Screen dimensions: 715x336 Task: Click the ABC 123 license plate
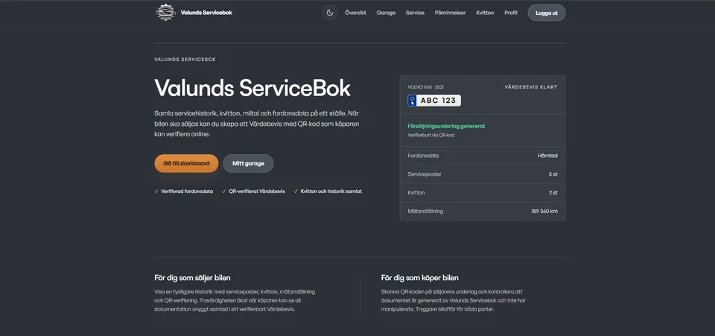coord(434,101)
